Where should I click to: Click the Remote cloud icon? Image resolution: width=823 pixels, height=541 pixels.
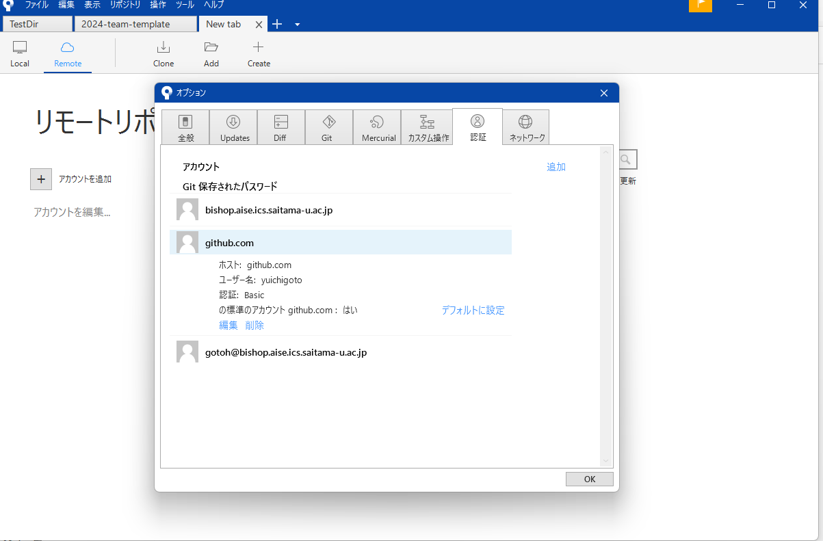click(x=68, y=47)
